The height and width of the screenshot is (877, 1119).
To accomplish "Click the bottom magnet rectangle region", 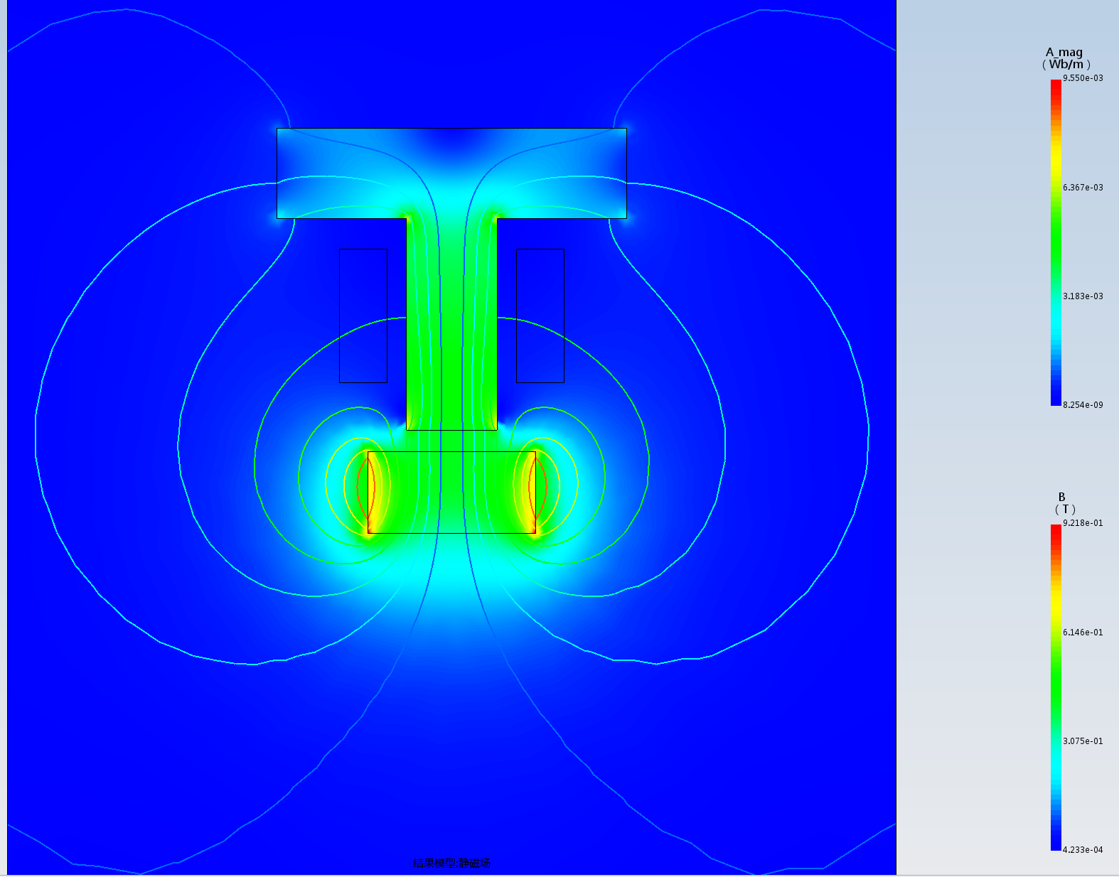I will 451,492.
